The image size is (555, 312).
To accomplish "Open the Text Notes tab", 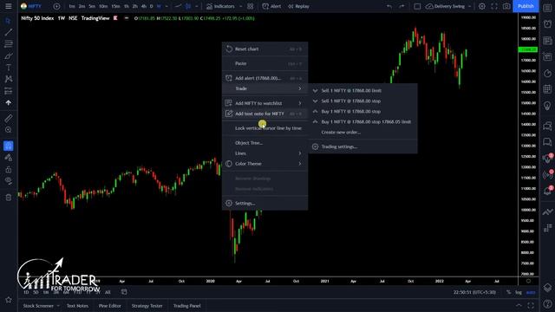I will 77,306.
